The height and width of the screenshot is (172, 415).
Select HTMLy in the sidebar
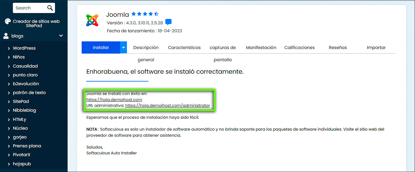pyautogui.click(x=19, y=119)
